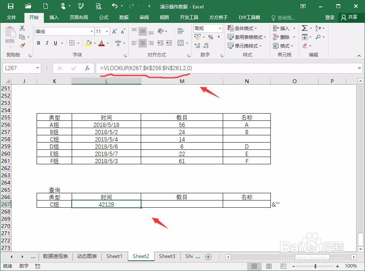
Task: Click the 格式刷 (format painter) icon
Action: click(23, 46)
